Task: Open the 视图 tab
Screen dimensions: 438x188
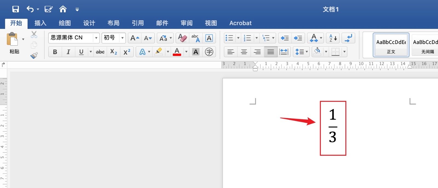Action: click(211, 23)
